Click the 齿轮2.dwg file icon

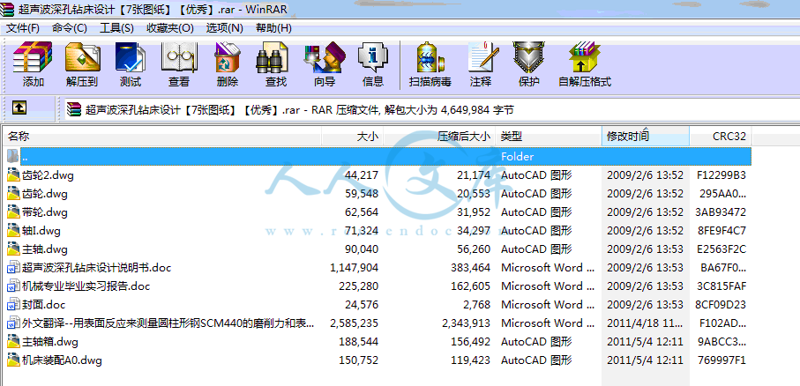[x=13, y=175]
